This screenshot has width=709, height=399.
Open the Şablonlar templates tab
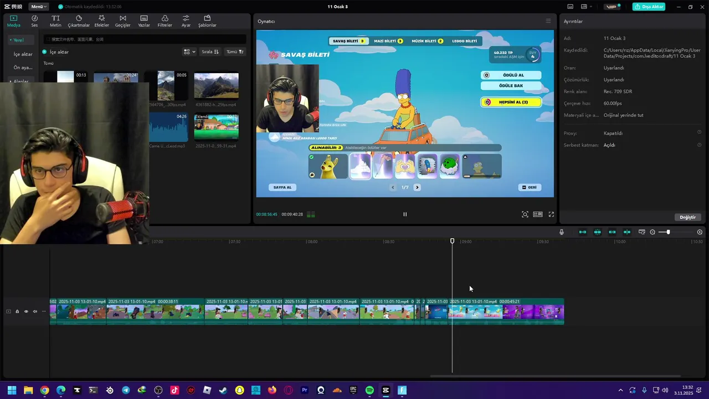(207, 21)
